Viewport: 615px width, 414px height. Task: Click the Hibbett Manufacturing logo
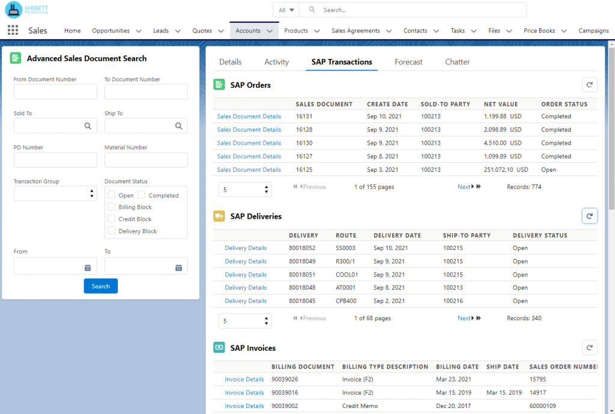26,10
